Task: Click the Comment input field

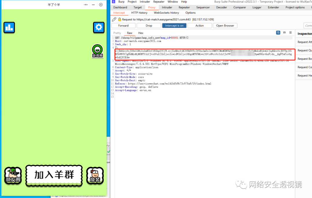Action: (308, 26)
